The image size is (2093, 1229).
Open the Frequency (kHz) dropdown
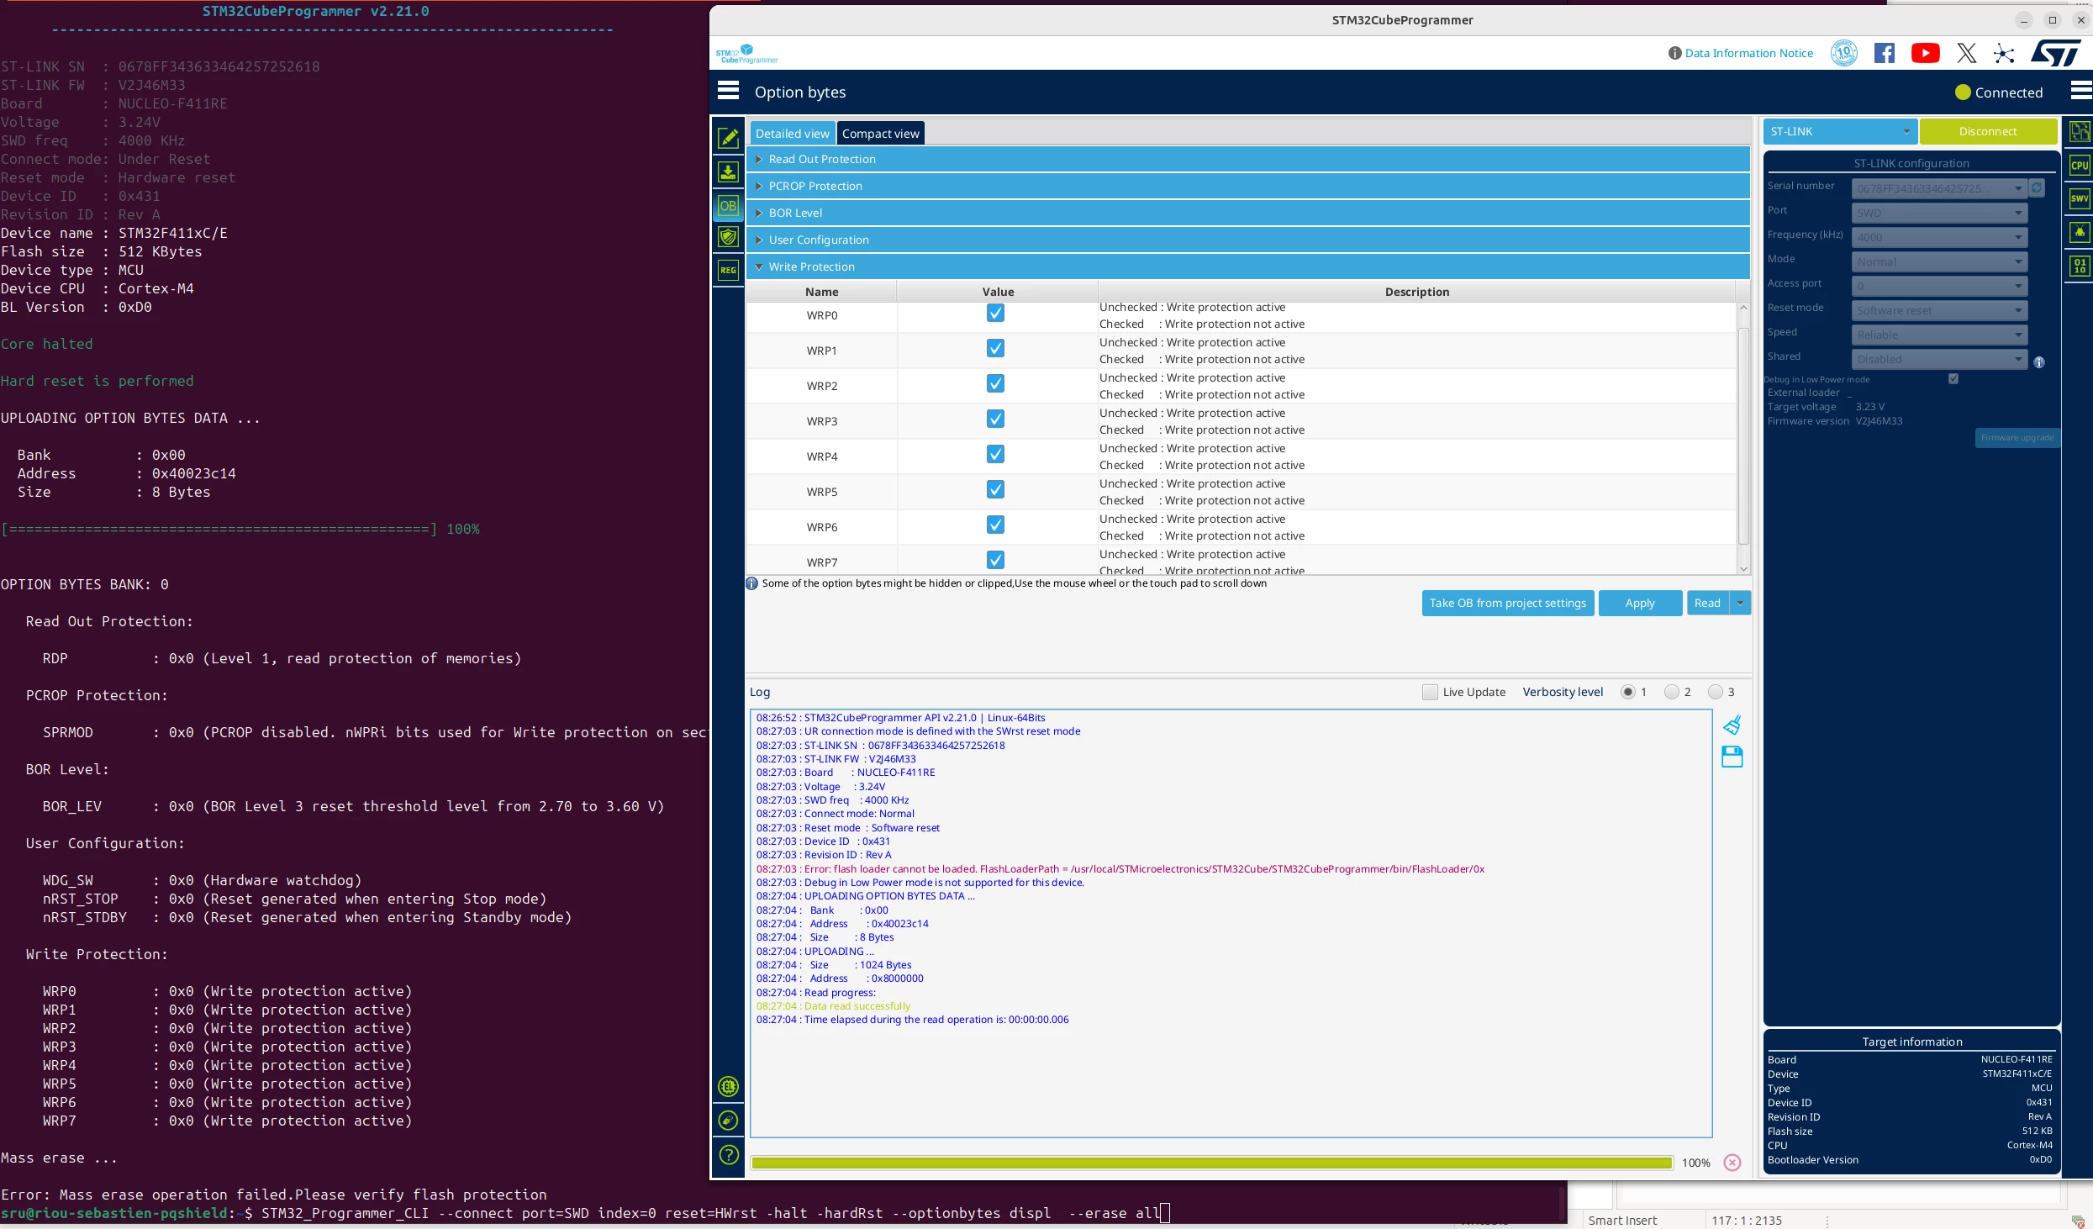1939,237
